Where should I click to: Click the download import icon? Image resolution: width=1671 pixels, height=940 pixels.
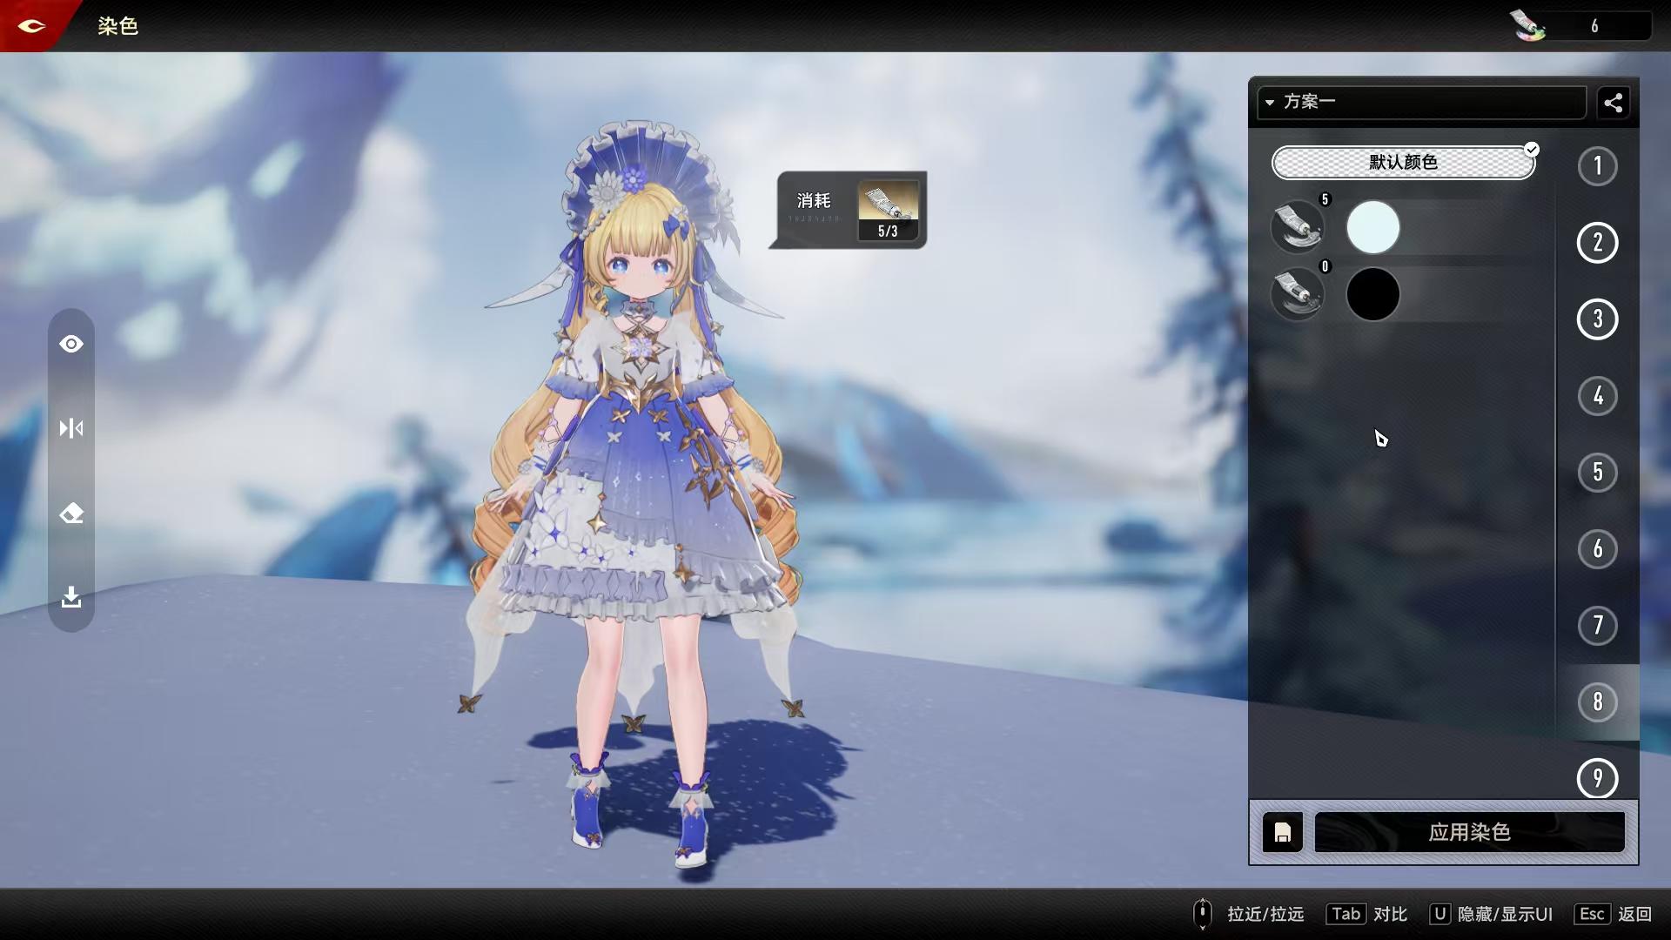(71, 597)
